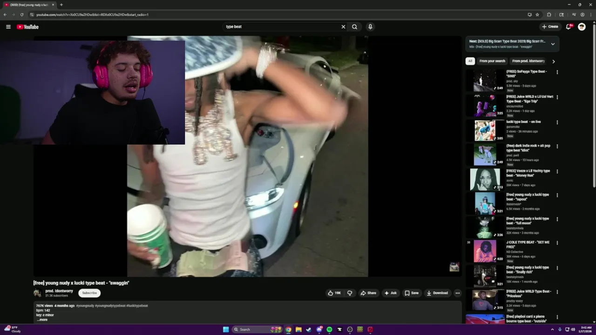Open the dark indie rock idiot thumbnail
The width and height of the screenshot is (596, 335).
pos(485,154)
